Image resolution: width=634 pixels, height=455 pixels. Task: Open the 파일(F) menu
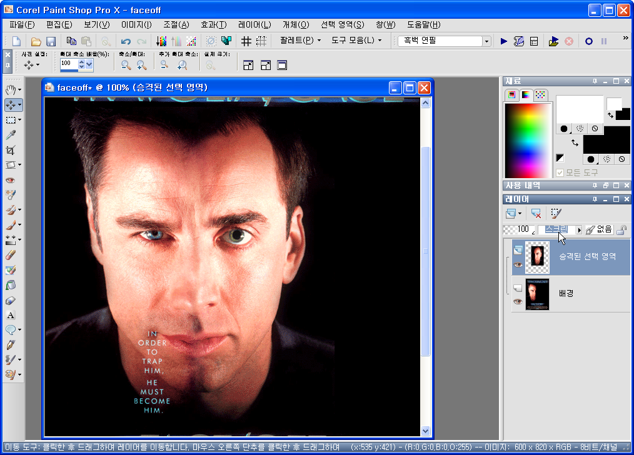click(23, 24)
